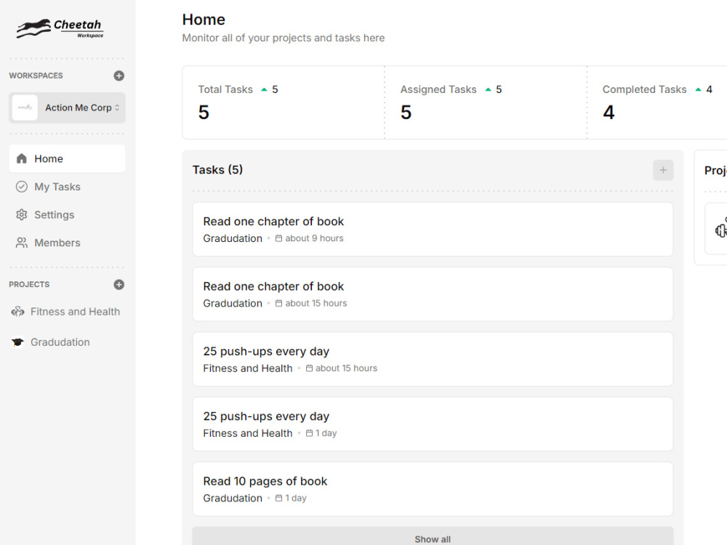Open the Fitness and Health project
This screenshot has height=545, width=727.
pyautogui.click(x=67, y=312)
